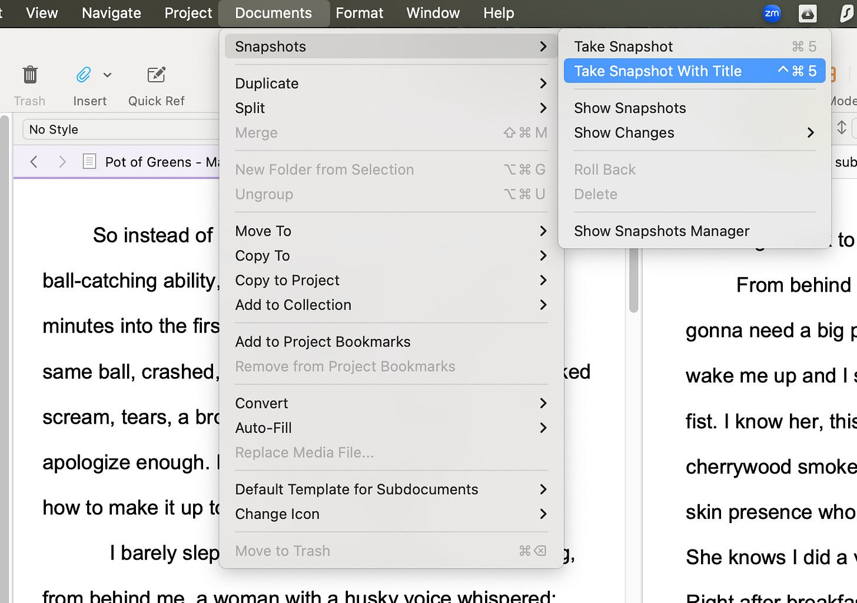The width and height of the screenshot is (857, 603).
Task: Open the Zoom 'zm' menu bar icon
Action: tap(772, 13)
